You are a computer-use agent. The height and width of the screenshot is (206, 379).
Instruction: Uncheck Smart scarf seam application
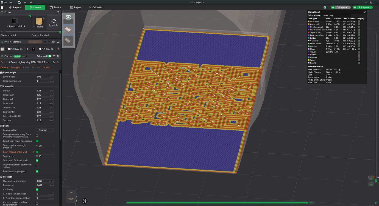pos(37,141)
